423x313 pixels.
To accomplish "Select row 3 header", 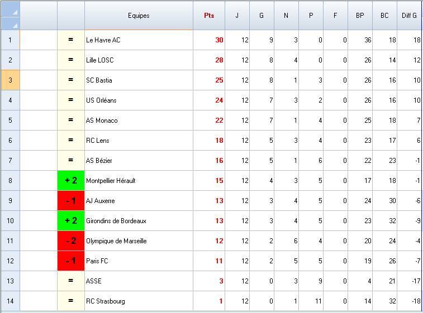I will click(x=10, y=80).
